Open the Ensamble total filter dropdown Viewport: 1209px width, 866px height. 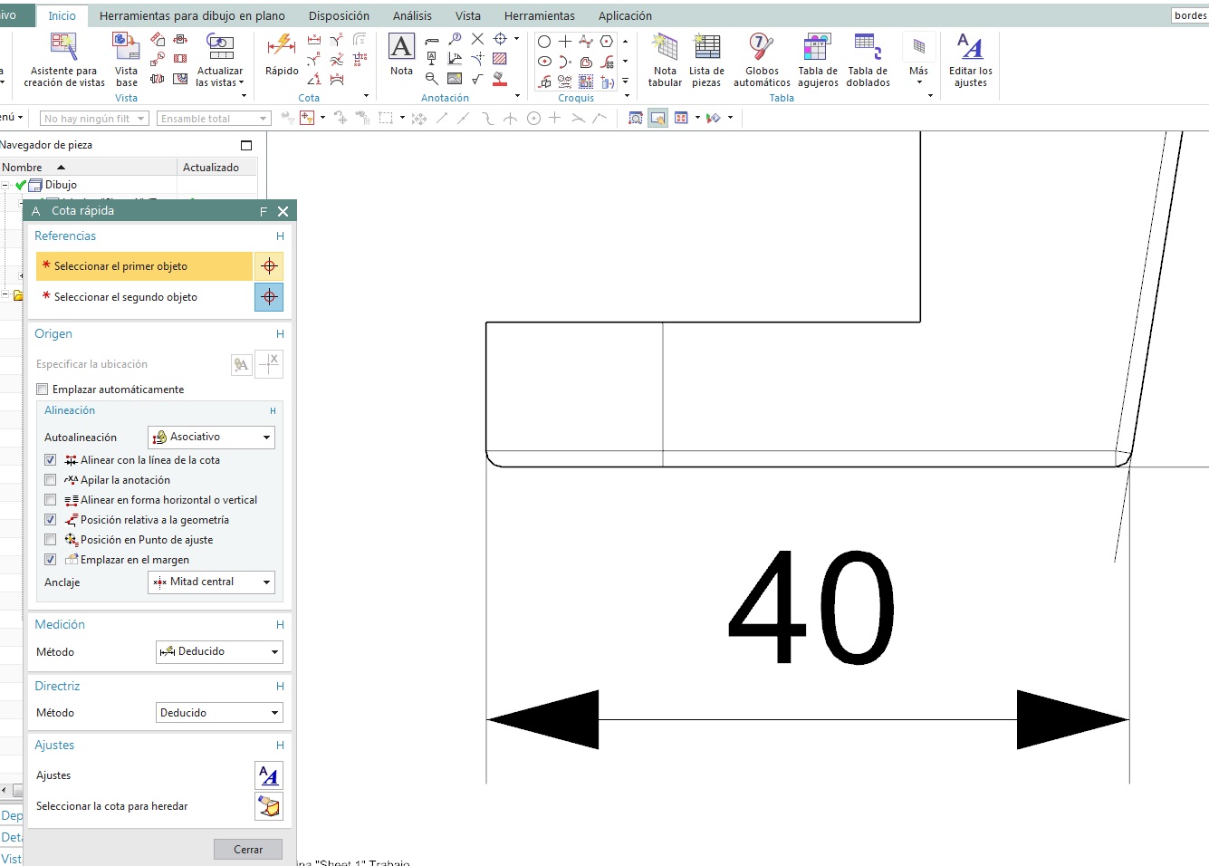click(x=214, y=119)
